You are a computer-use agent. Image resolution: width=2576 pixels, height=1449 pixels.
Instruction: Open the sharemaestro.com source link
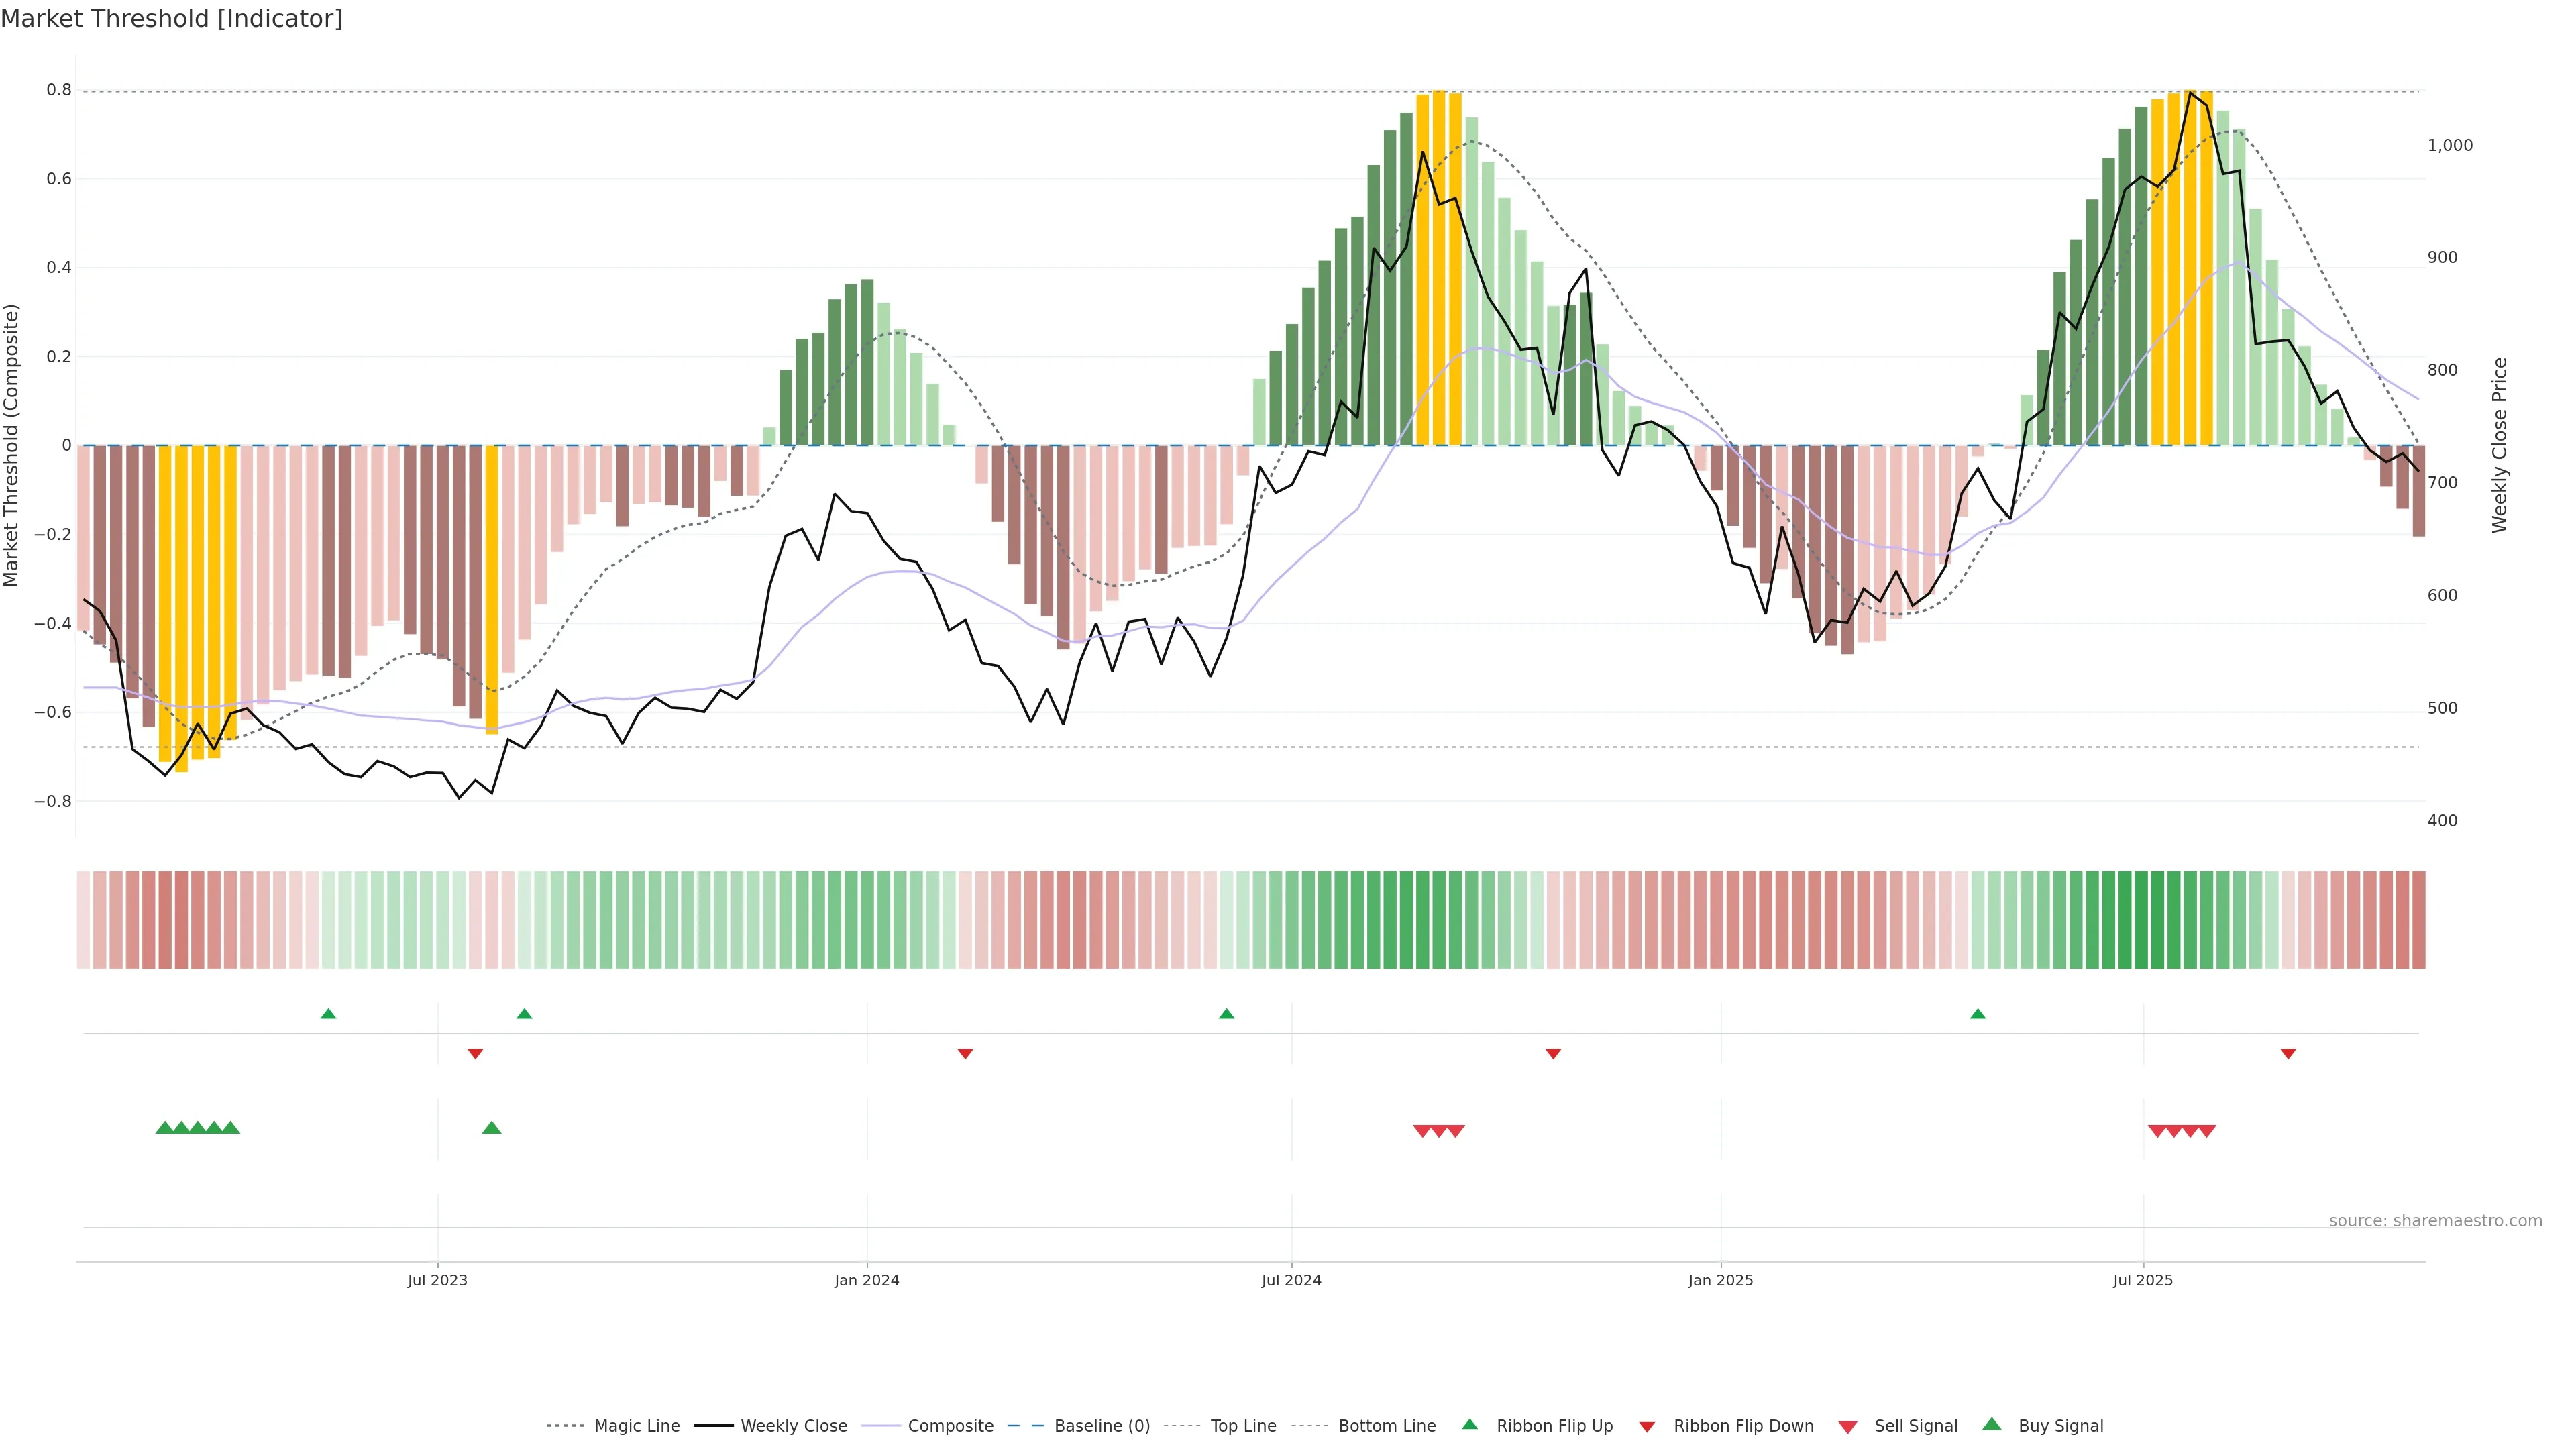(x=2435, y=1221)
